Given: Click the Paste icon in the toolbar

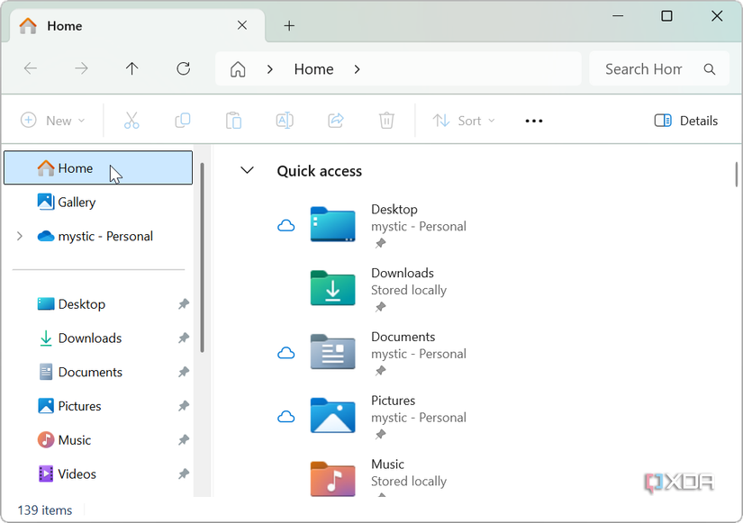Looking at the screenshot, I should tap(233, 120).
